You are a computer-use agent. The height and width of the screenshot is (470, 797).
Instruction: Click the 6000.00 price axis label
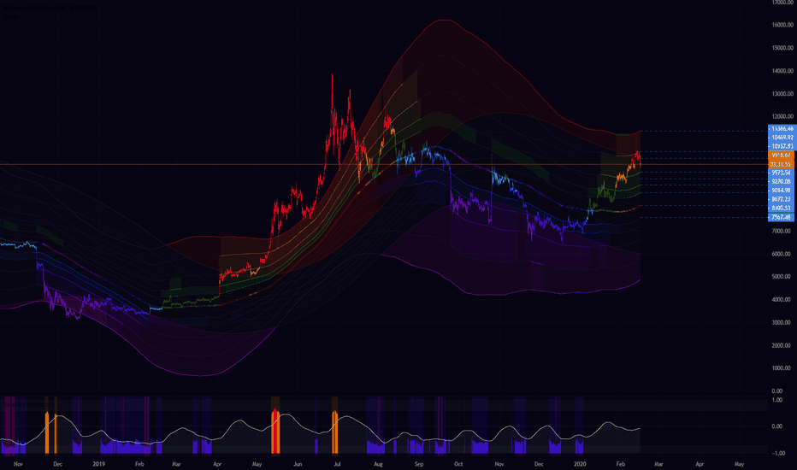coord(782,254)
